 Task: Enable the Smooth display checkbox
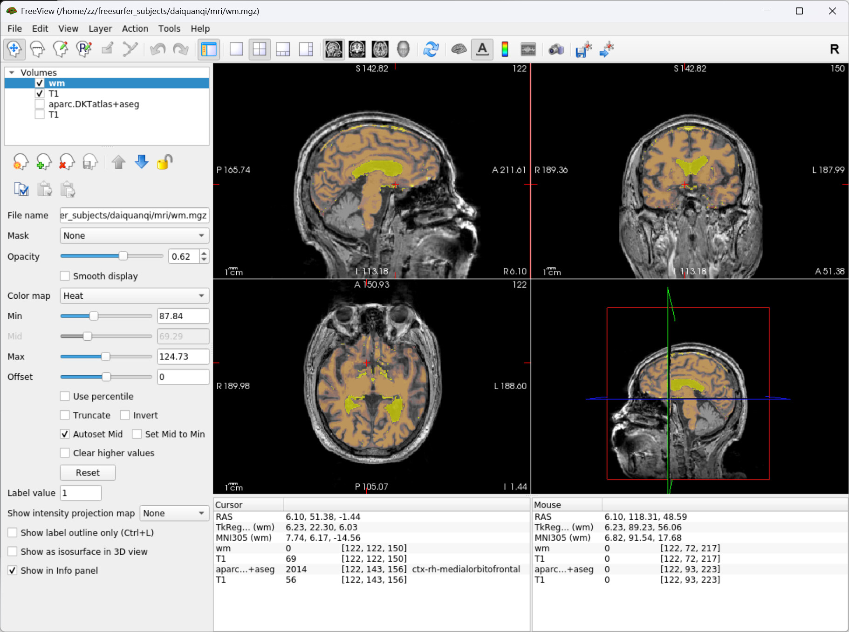[x=65, y=276]
